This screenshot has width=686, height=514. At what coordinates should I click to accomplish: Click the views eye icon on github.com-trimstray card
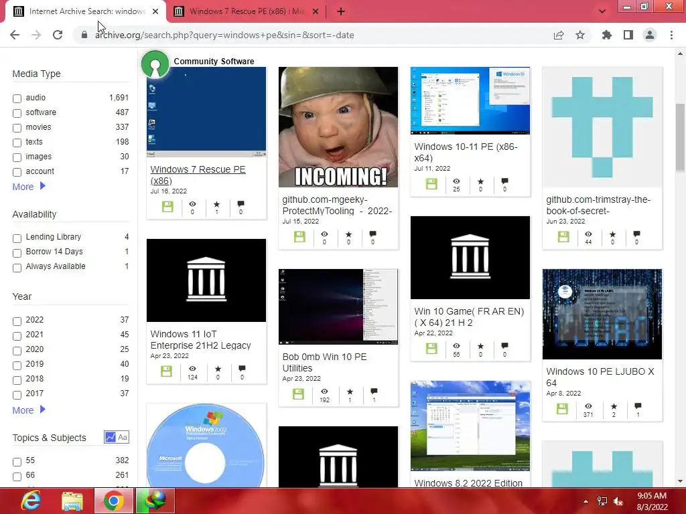coord(588,234)
